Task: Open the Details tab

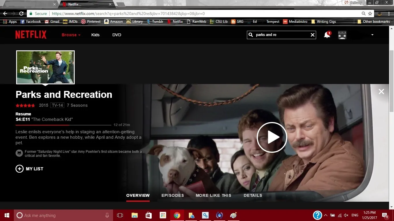Action: pos(253,195)
